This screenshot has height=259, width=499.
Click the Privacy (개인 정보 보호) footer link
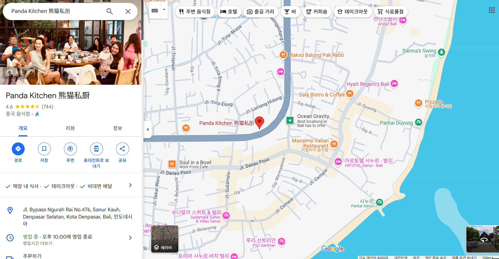(x=435, y=258)
